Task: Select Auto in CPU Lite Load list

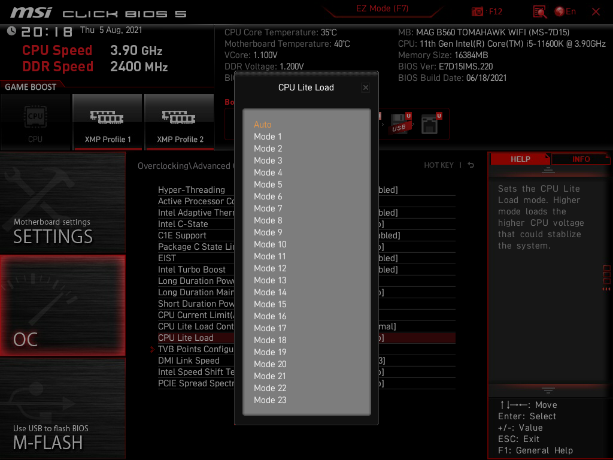Action: [x=263, y=125]
